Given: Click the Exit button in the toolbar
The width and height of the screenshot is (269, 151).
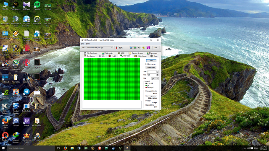Looking at the screenshot, I should click(x=156, y=47).
